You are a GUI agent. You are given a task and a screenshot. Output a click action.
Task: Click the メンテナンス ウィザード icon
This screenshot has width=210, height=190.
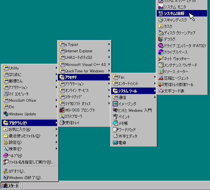pyautogui.click(x=161, y=65)
